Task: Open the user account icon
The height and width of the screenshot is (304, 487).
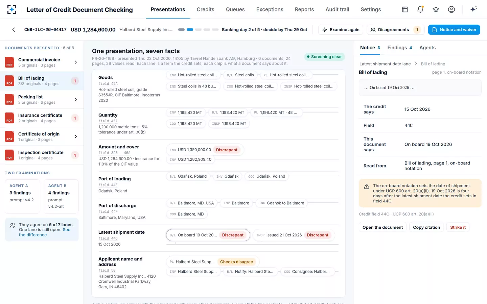Action: [x=451, y=9]
